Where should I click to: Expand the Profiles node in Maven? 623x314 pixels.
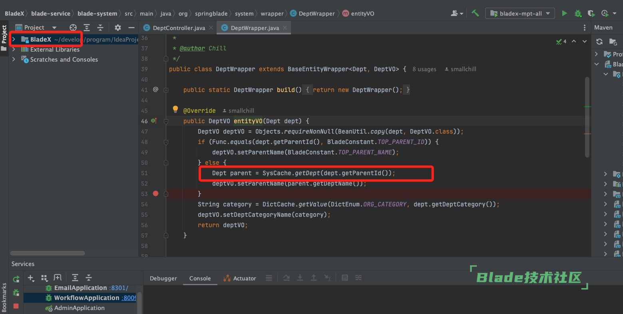point(596,54)
